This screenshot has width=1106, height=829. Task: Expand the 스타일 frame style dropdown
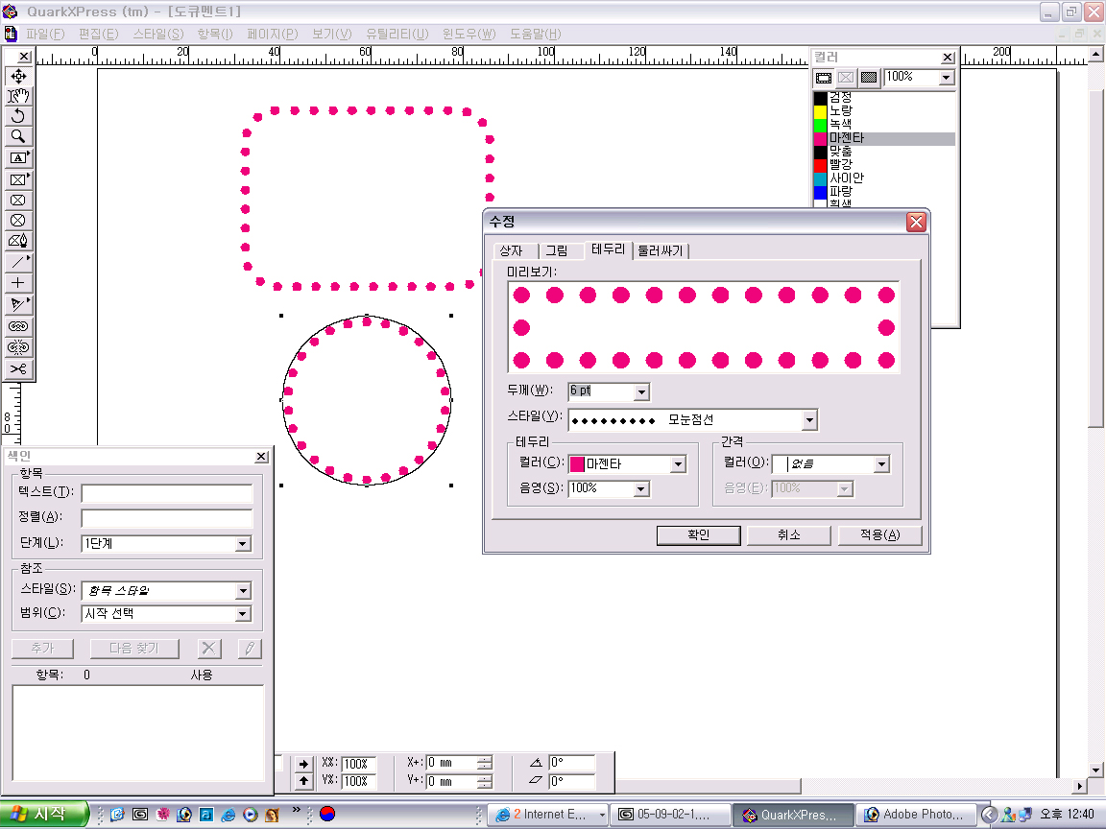point(809,420)
